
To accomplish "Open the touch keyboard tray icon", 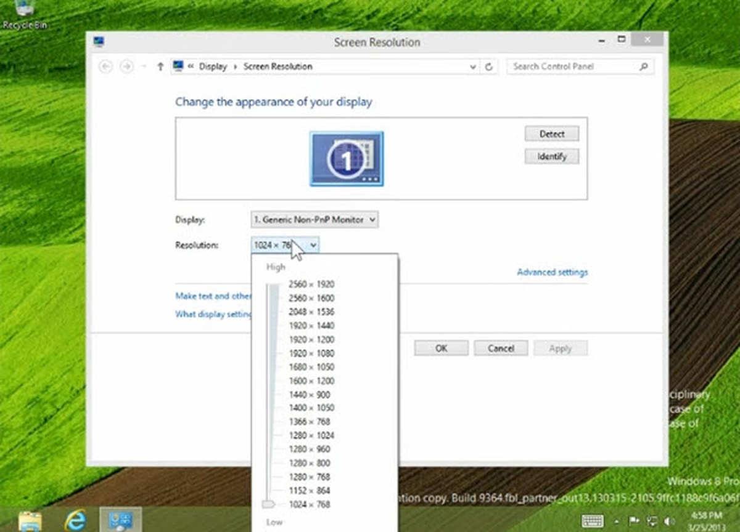I will (593, 521).
